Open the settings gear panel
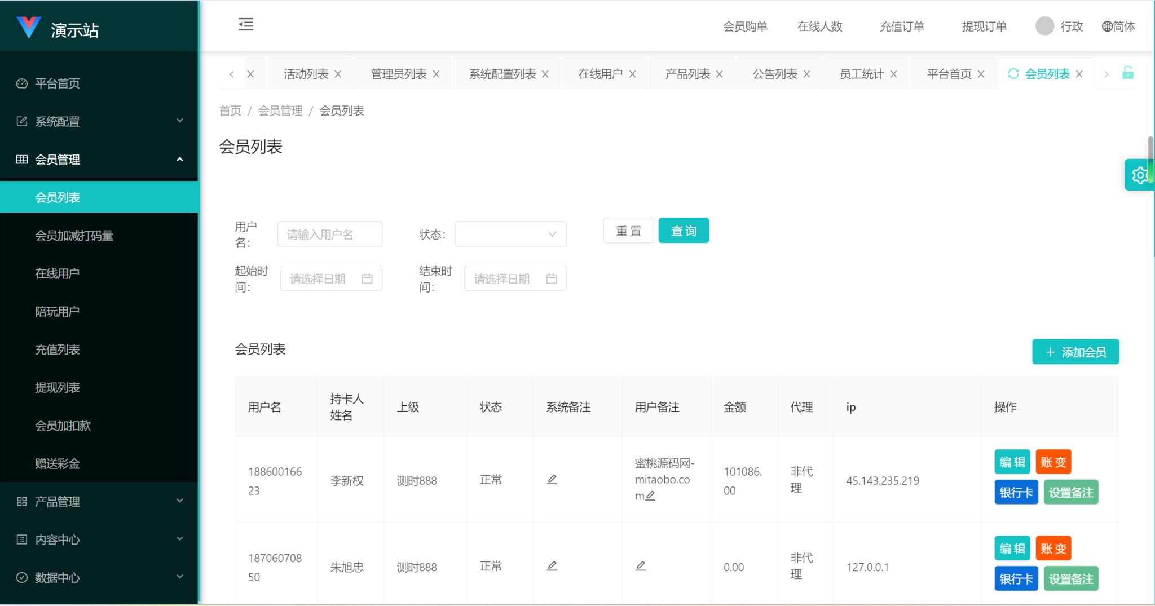The width and height of the screenshot is (1155, 606). [x=1139, y=175]
